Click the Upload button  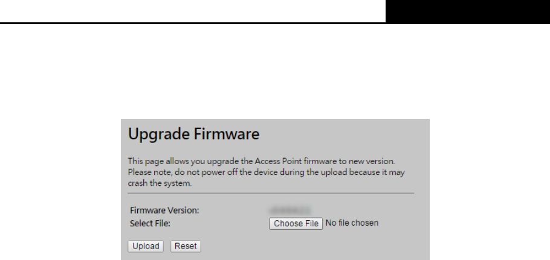coord(146,246)
